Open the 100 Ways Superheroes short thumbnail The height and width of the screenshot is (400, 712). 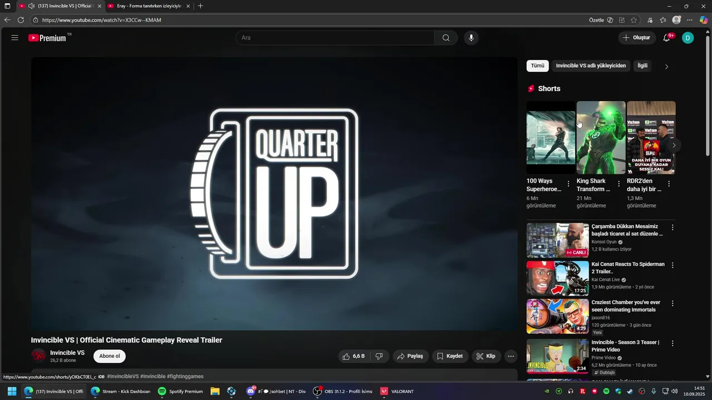[x=551, y=137]
